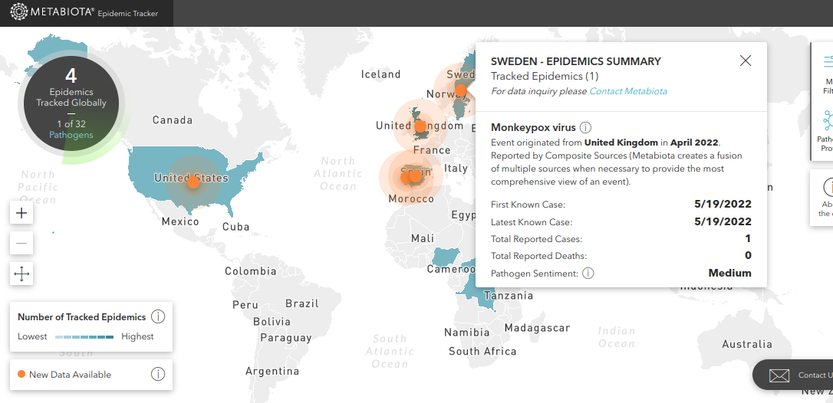Click the Contact Us button

[792, 375]
